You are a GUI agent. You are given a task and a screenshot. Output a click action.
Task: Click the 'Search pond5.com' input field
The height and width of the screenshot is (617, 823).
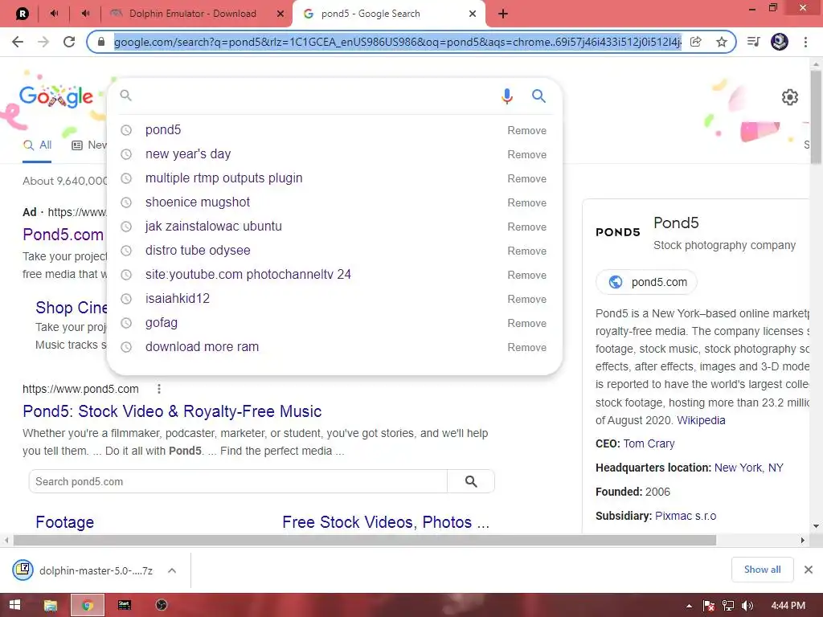pos(238,482)
